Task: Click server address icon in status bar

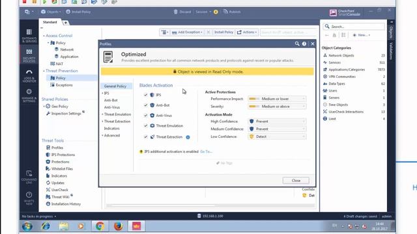Action: 199,216
